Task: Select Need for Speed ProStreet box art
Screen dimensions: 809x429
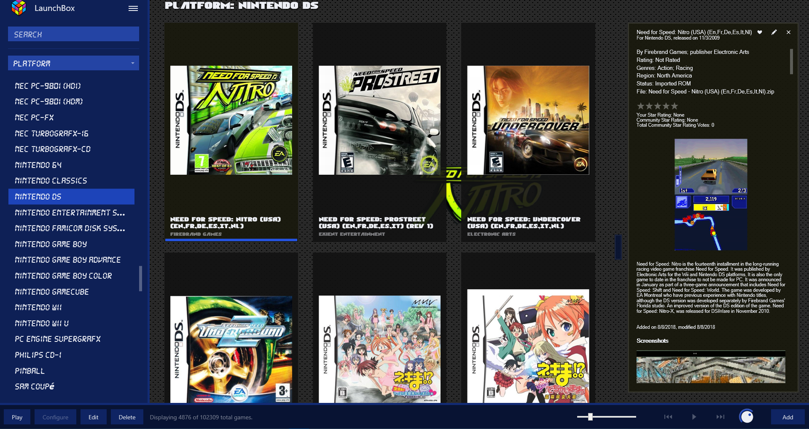Action: pos(379,120)
